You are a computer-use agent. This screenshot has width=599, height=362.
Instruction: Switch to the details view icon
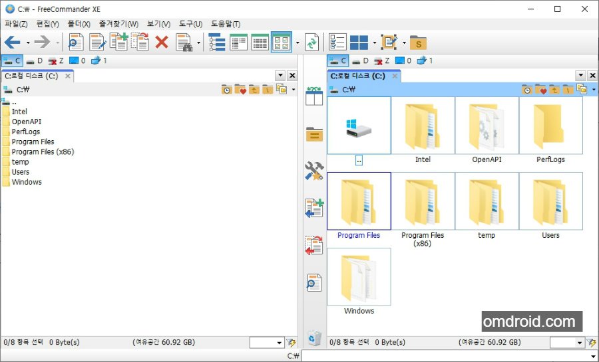click(x=260, y=42)
